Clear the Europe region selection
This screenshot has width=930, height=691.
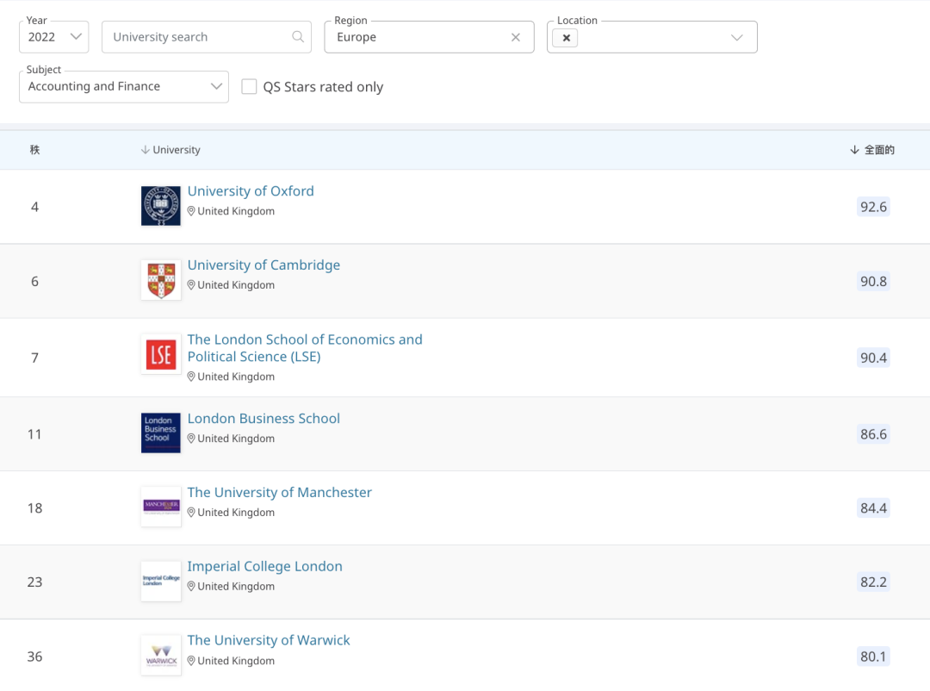coord(516,37)
